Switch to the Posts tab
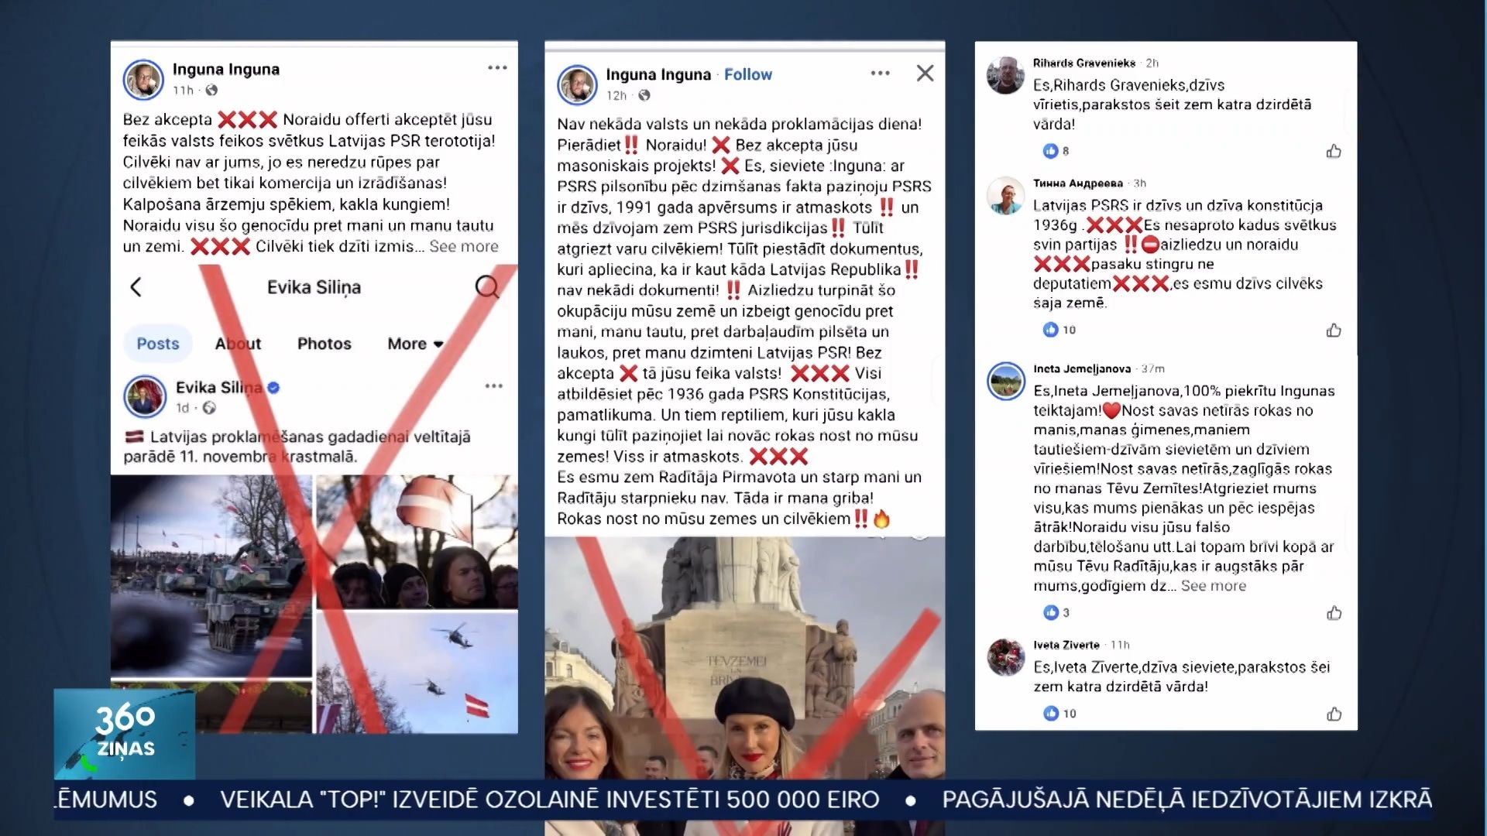The width and height of the screenshot is (1487, 836). click(x=158, y=344)
